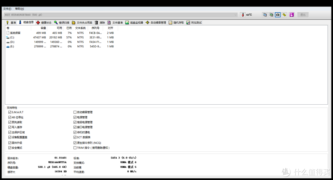This screenshot has width=333, height=180.
Task: Open the 文件(F) menu
Action: pyautogui.click(x=7, y=9)
